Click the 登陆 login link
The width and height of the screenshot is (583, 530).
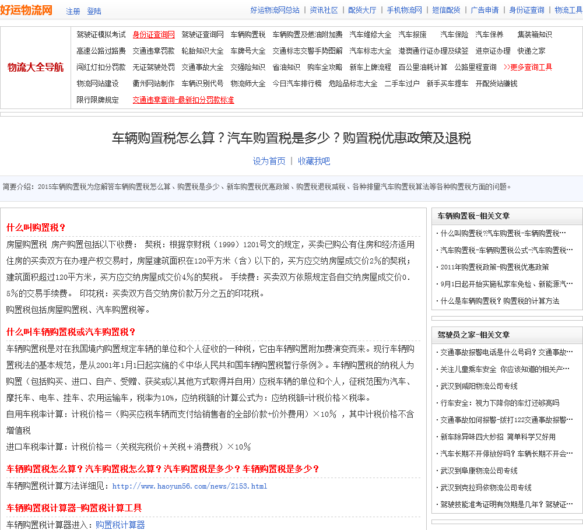point(94,11)
